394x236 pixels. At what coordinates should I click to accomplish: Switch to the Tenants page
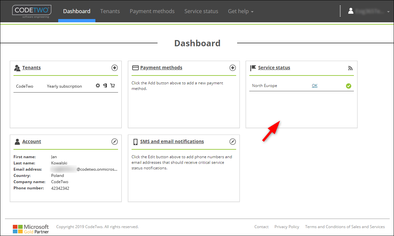tap(110, 11)
